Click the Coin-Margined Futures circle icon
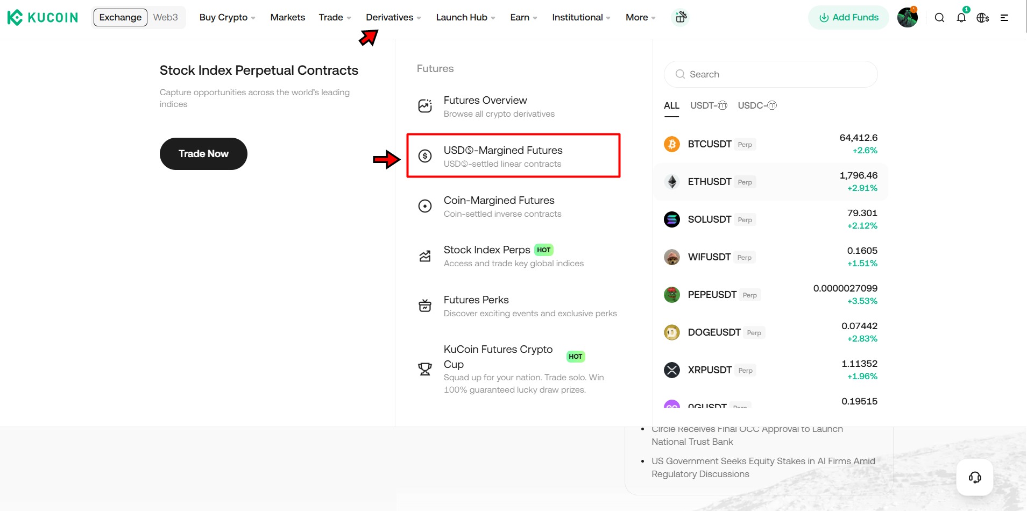The image size is (1027, 511). 425,206
